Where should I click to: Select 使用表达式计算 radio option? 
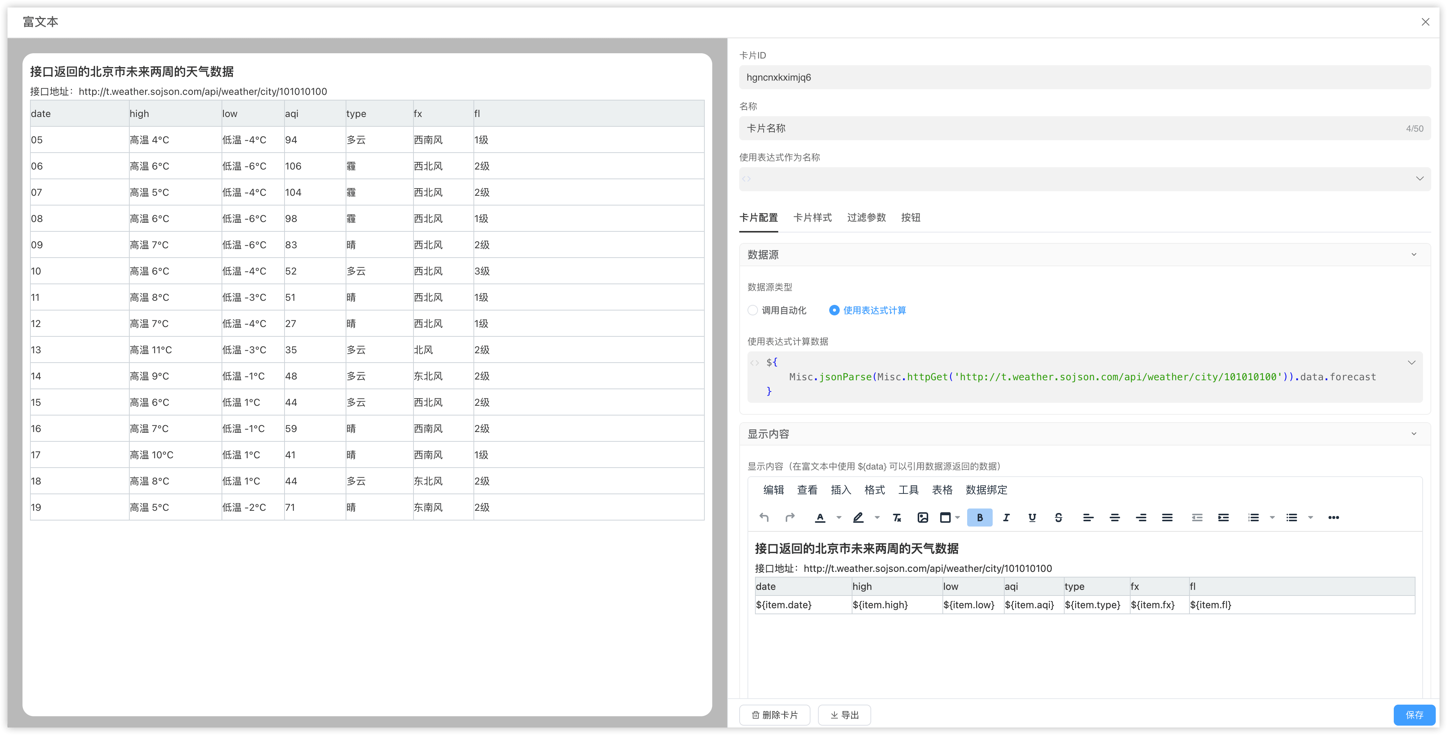tap(834, 310)
